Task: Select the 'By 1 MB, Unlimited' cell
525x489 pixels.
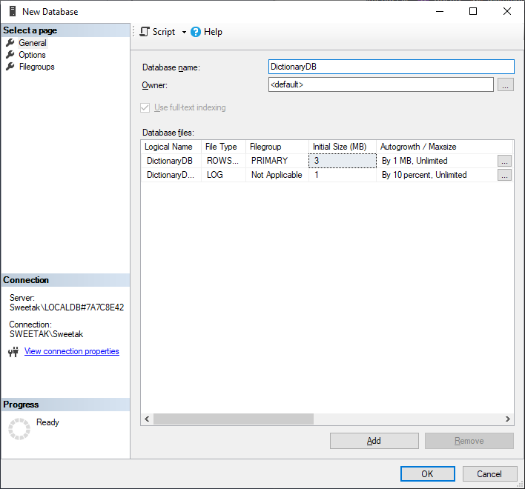Action: (x=437, y=161)
